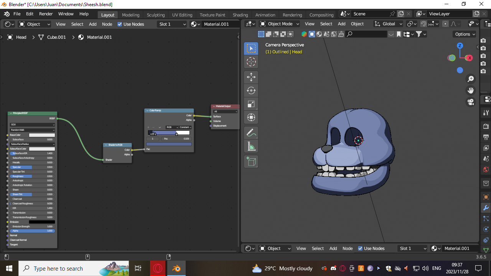Open the World properties tab
Screen dimensions: 491x276
tap(486, 169)
